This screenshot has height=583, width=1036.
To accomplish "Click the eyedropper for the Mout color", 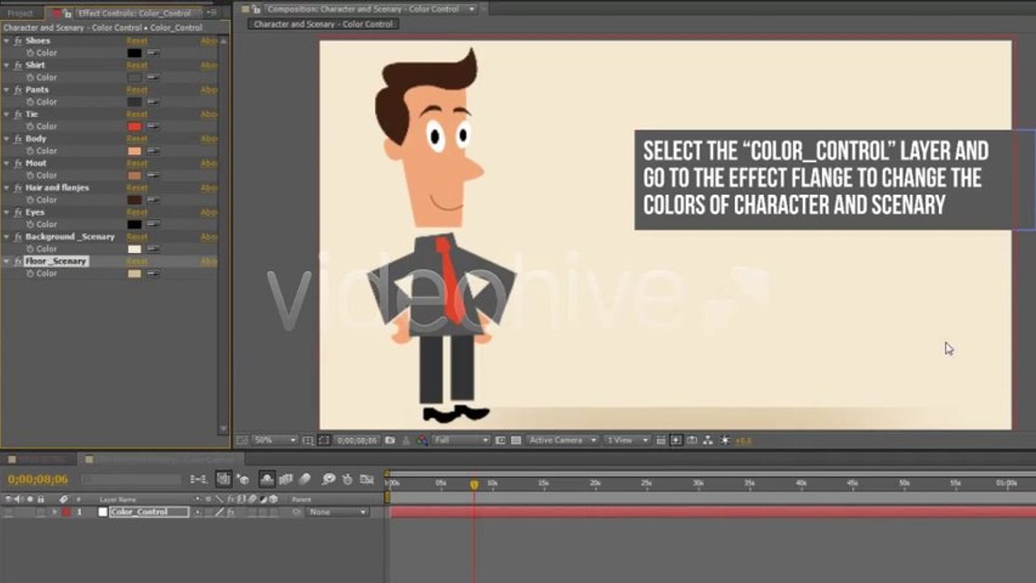I will pos(153,175).
